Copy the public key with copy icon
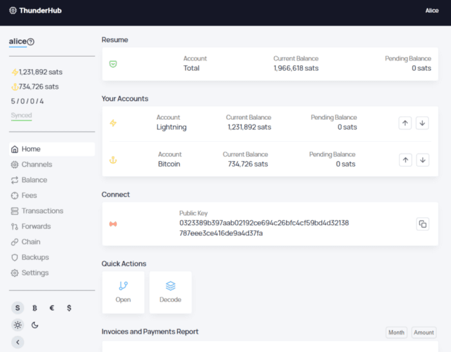 tap(423, 224)
